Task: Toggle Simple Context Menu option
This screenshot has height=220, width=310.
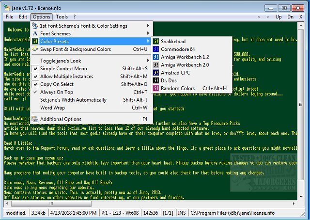Action: point(92,68)
